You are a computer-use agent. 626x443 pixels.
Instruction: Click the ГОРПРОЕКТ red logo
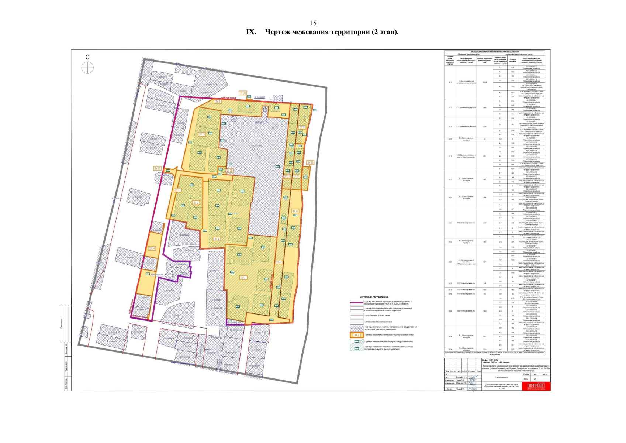(536, 386)
